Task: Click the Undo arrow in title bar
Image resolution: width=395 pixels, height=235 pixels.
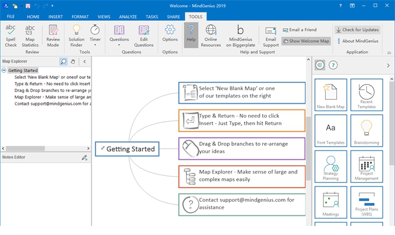Action: coord(37,6)
